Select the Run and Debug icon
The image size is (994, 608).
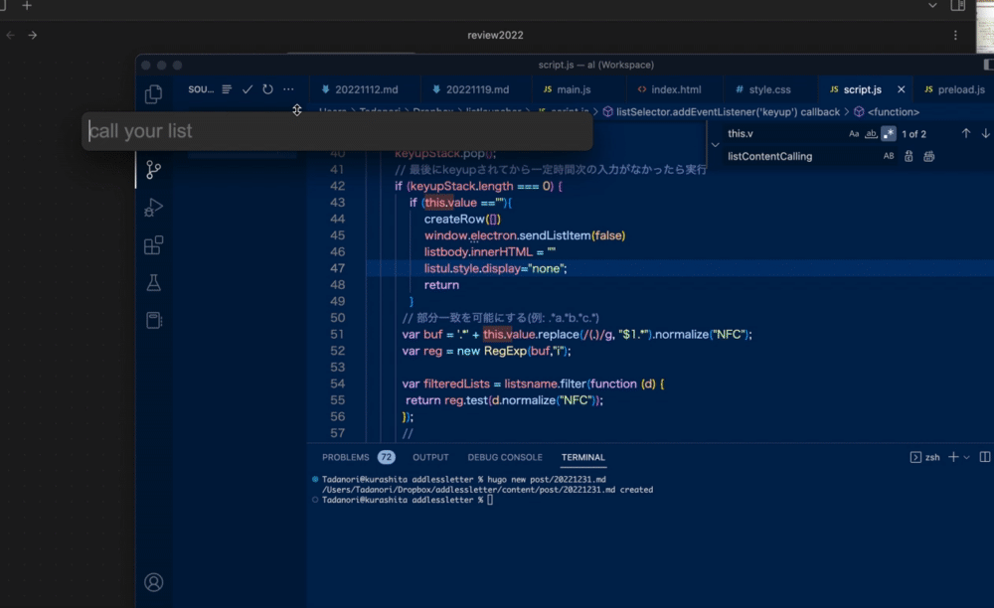[153, 208]
